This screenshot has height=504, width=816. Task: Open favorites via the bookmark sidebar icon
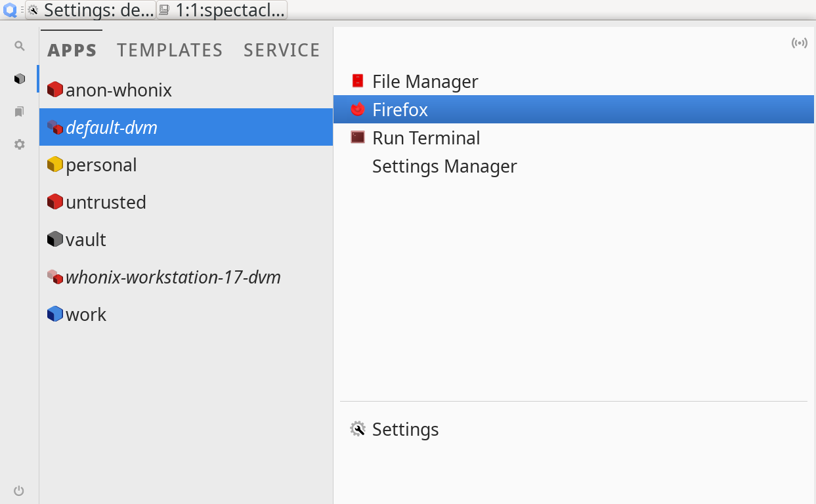click(19, 112)
